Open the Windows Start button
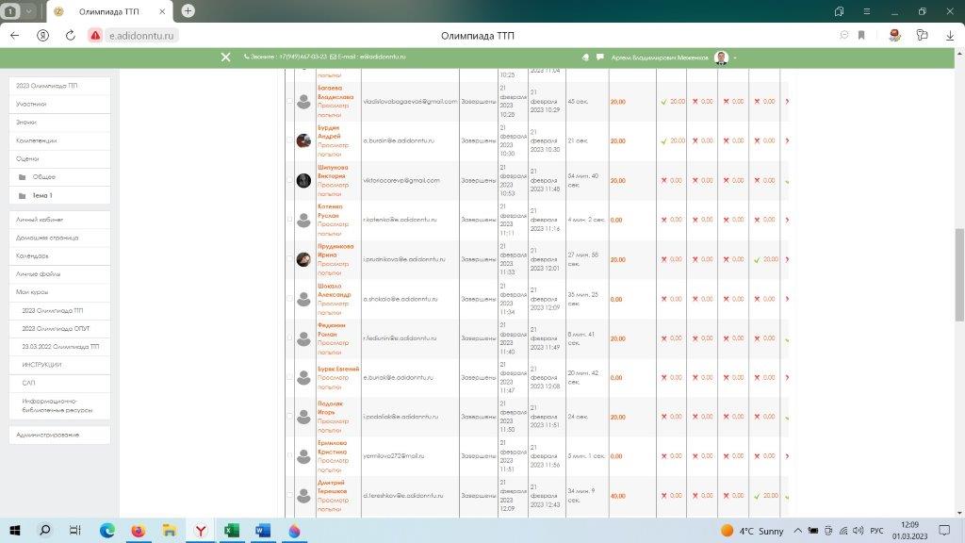The height and width of the screenshot is (543, 965). (15, 530)
